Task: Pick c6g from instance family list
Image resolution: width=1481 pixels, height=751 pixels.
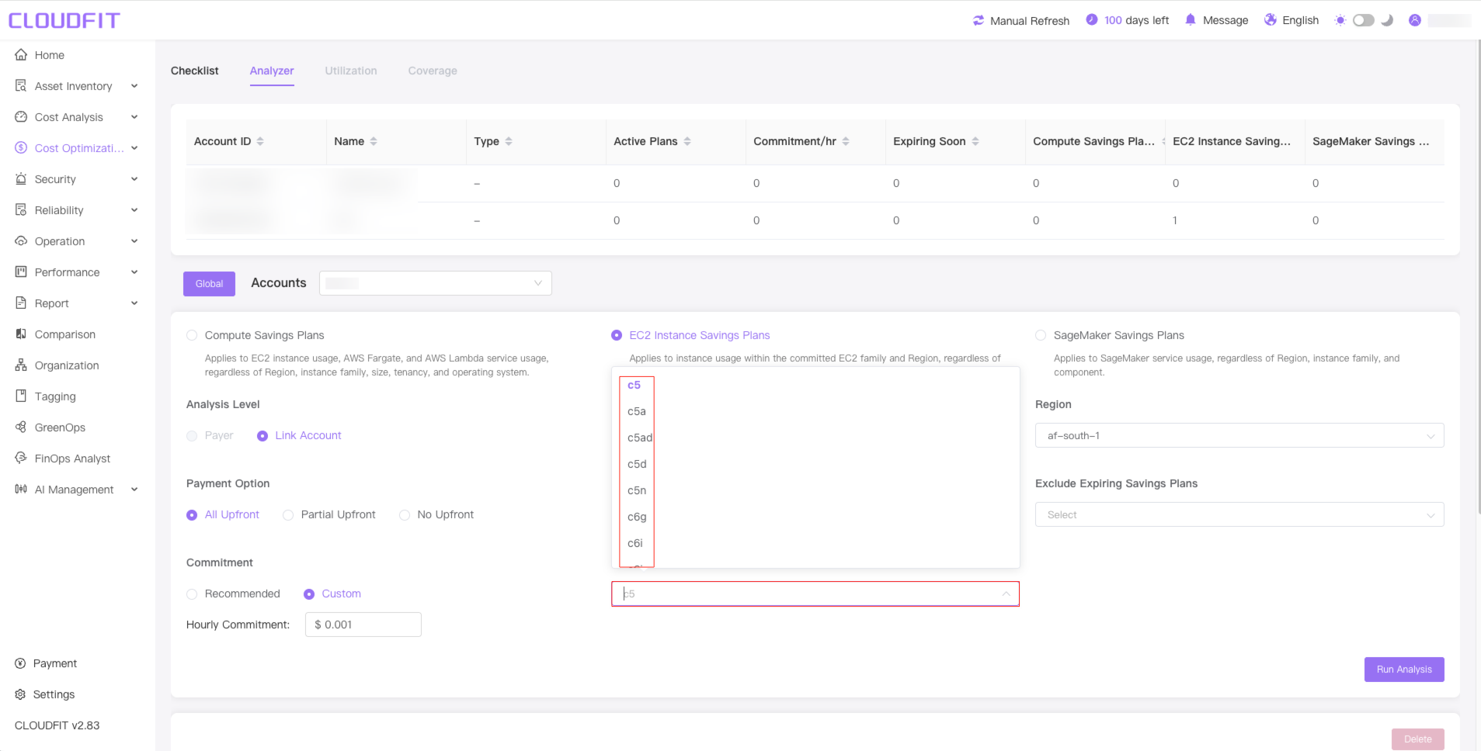Action: click(815, 517)
